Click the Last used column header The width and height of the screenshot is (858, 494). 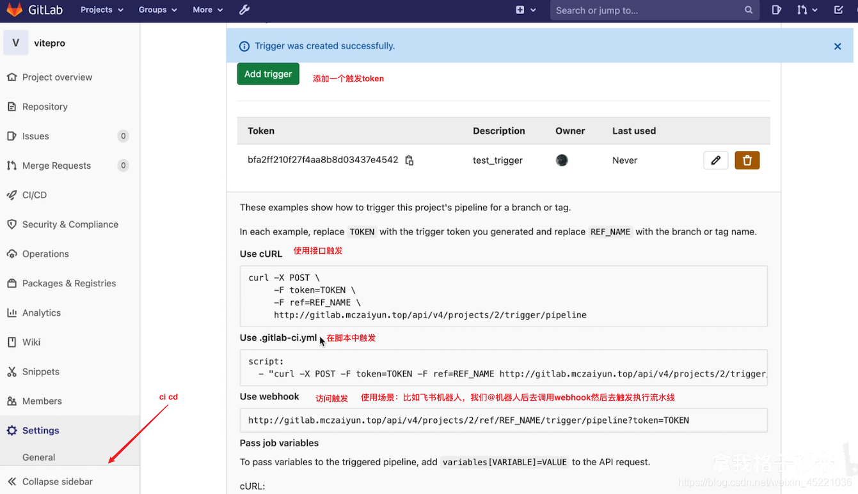tap(634, 130)
